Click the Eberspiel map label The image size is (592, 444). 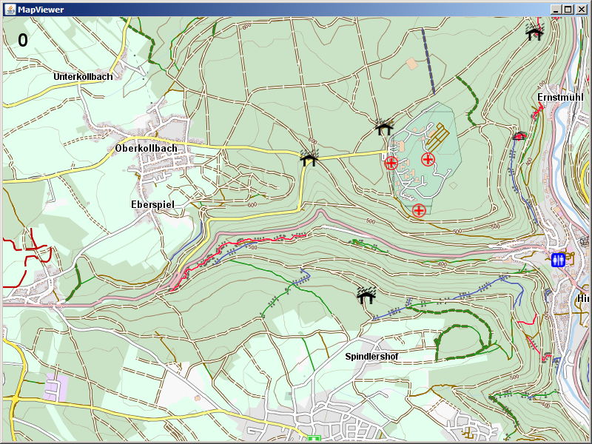tap(152, 203)
